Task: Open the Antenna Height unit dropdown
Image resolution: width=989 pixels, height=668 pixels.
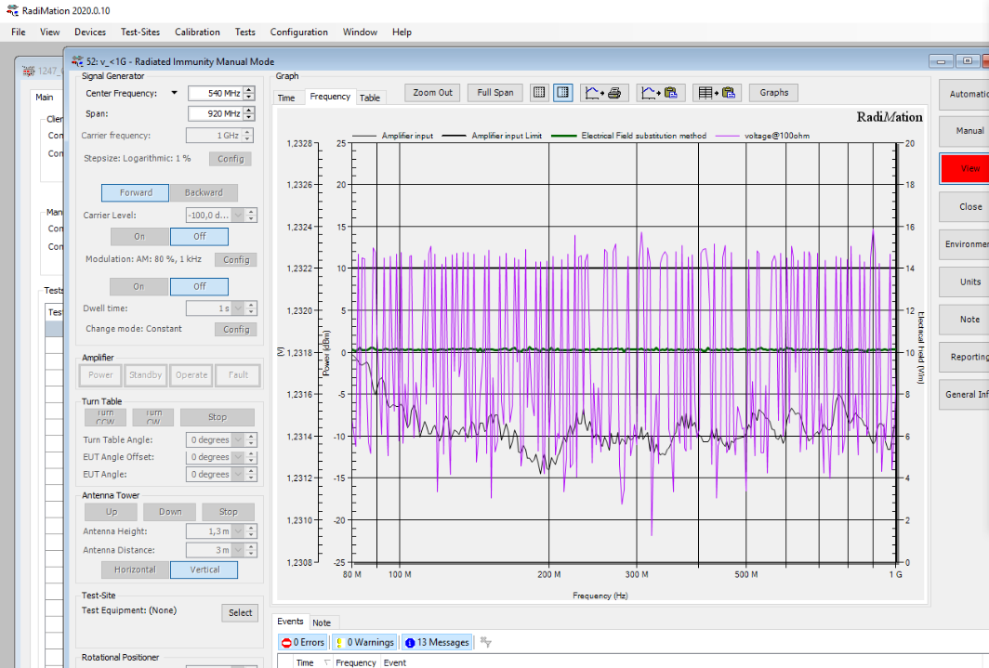Action: pos(238,531)
